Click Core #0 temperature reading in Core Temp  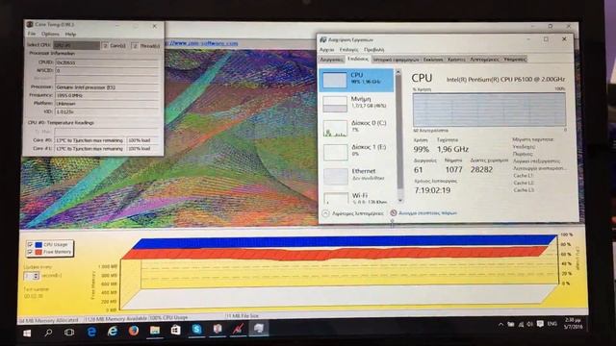coord(90,140)
